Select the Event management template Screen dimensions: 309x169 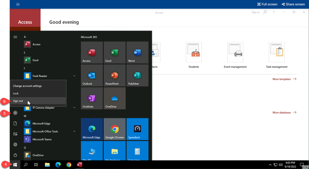click(x=235, y=52)
